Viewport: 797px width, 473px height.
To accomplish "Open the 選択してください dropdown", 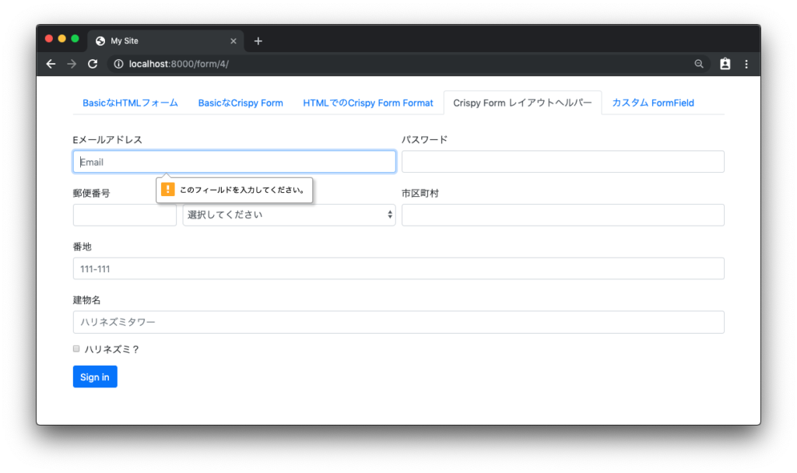I will (289, 214).
